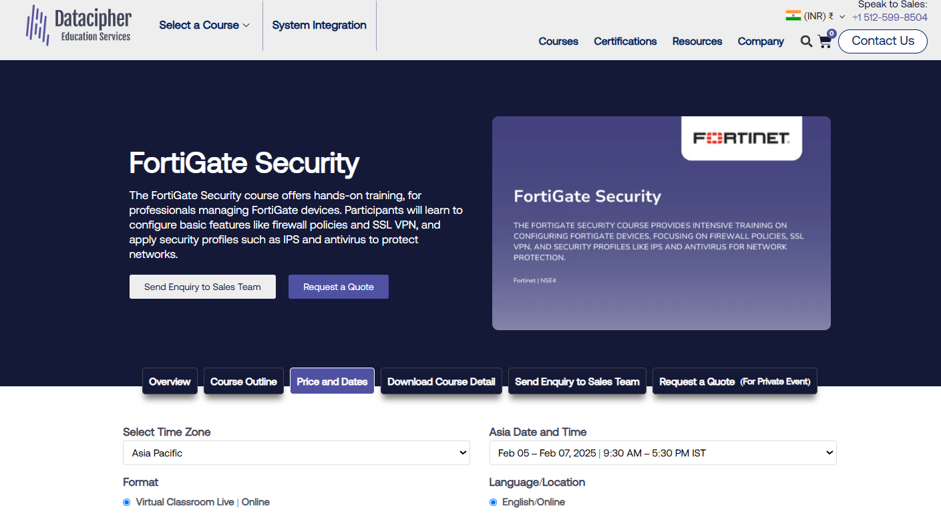
Task: Click the Contact Us button
Action: [883, 41]
